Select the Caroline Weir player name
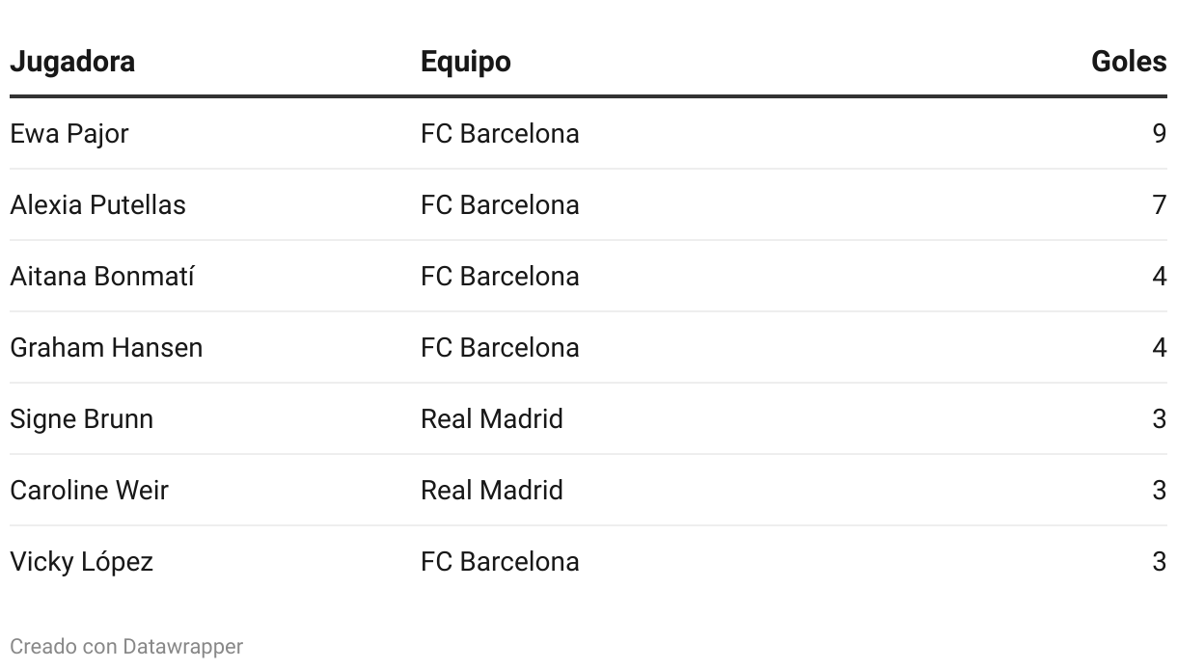This screenshot has height=669, width=1177. [x=89, y=490]
